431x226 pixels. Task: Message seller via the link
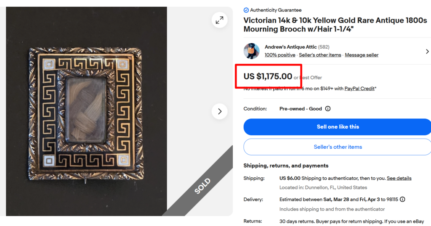click(362, 55)
